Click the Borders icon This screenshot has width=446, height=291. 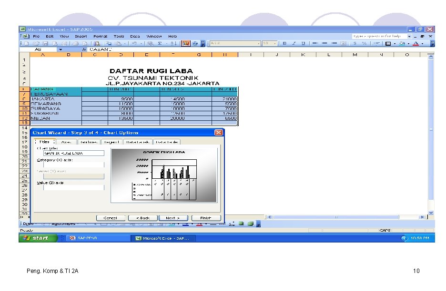pyautogui.click(x=388, y=43)
